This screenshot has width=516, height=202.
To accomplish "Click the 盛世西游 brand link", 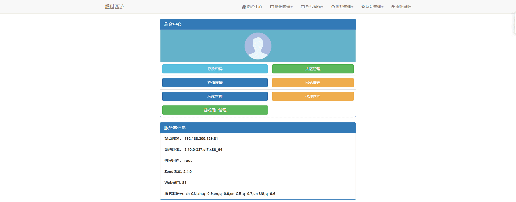I will click(114, 7).
